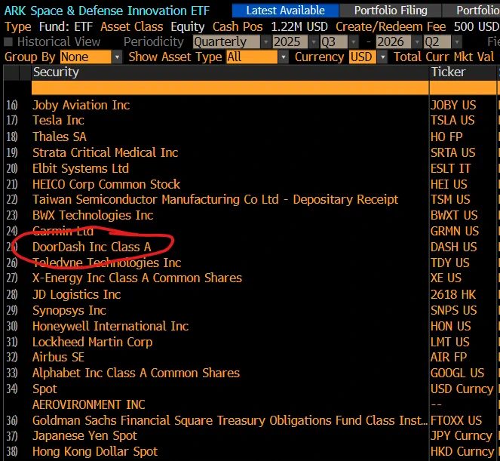Click the SNPS US ticker
This screenshot has width=500, height=461.
pyautogui.click(x=454, y=310)
